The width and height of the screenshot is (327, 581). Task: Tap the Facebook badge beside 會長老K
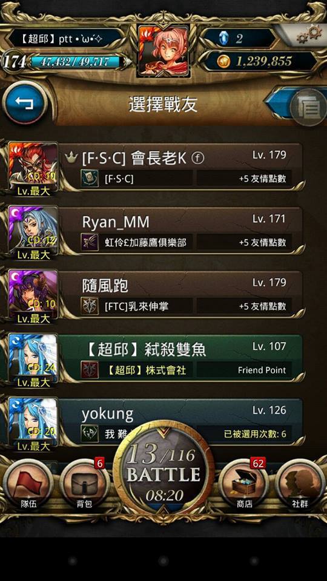click(198, 158)
